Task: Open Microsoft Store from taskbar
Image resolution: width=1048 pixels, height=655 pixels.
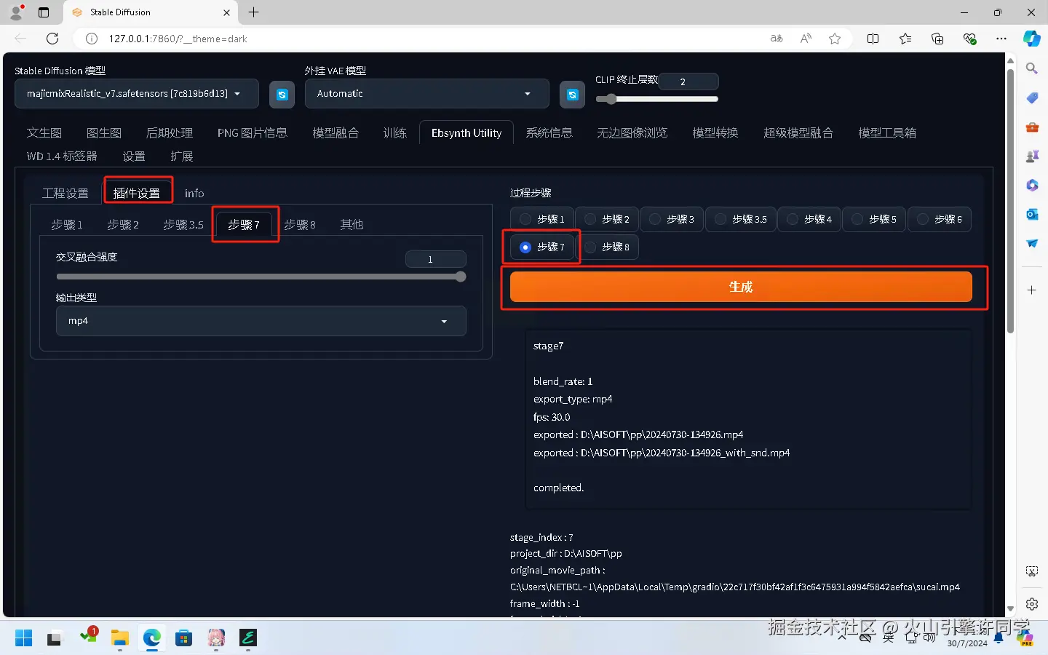Action: (183, 638)
